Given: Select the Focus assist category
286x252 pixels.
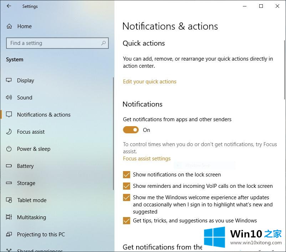Looking at the screenshot, I should (31, 132).
